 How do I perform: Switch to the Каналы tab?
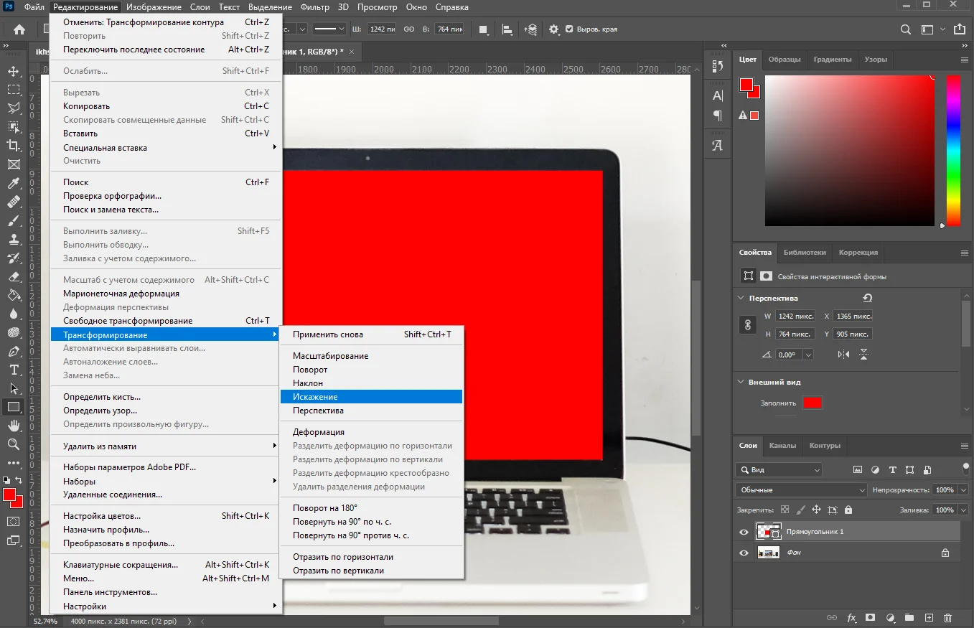tap(782, 446)
